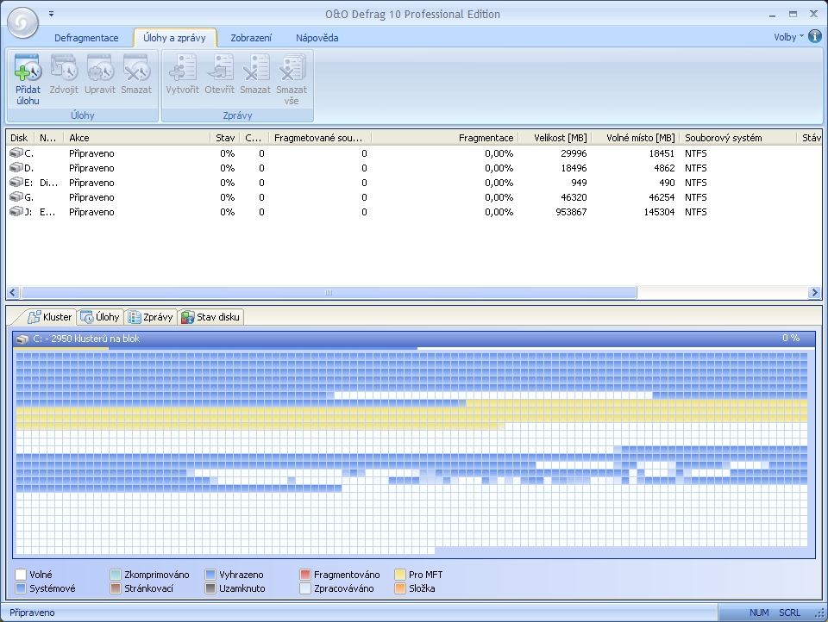Click the Smazat vše reports icon

[x=292, y=68]
